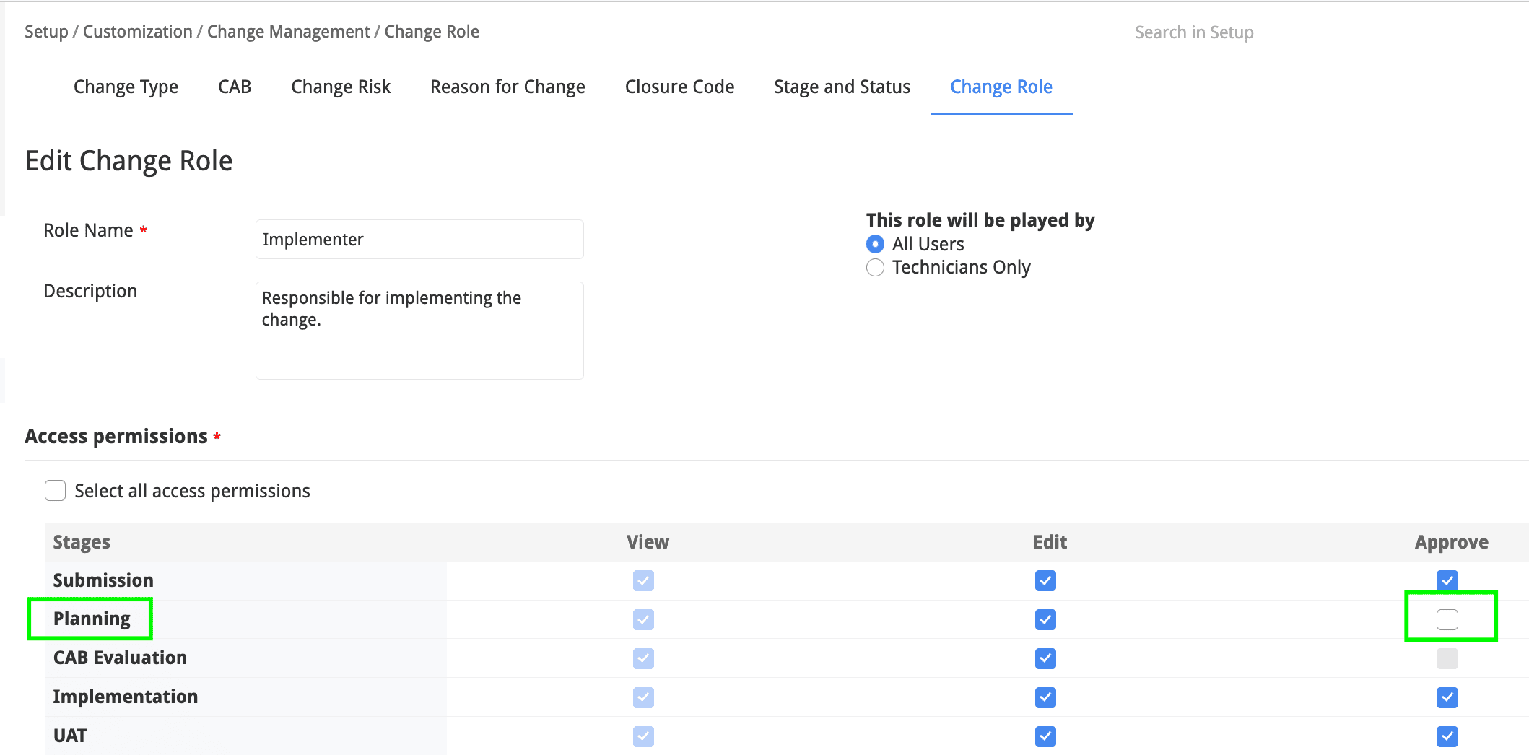Select the Change Role tab
The image size is (1529, 755).
[1001, 87]
